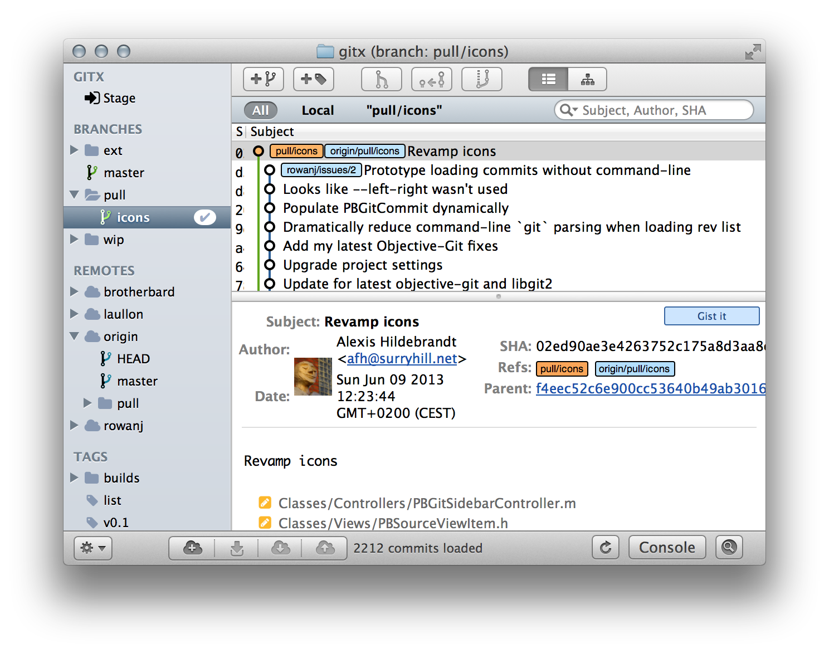Select commit "Looks like --left-right wasn't used"
Image resolution: width=829 pixels, height=653 pixels.
(498, 189)
